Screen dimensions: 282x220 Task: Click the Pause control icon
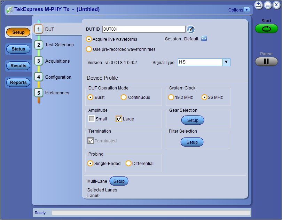pyautogui.click(x=266, y=62)
